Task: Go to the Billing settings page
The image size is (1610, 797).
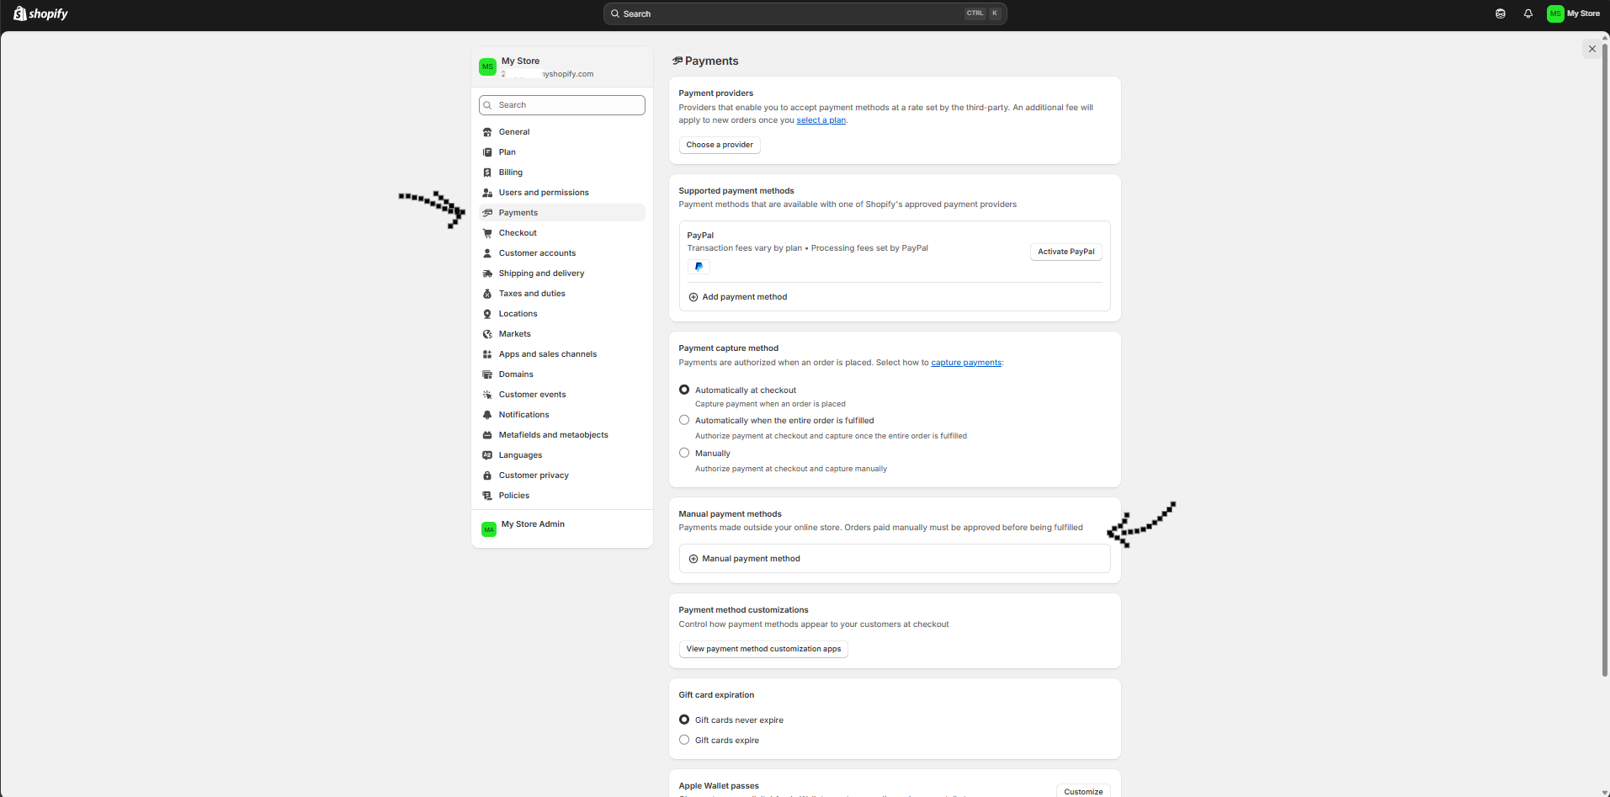Action: tap(562, 173)
